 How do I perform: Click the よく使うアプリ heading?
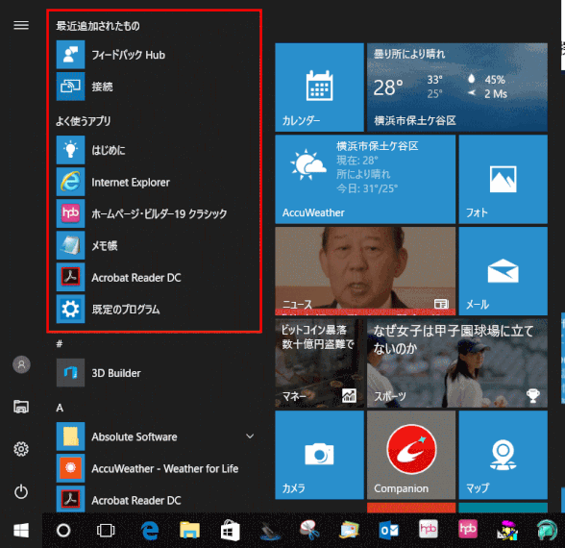point(84,121)
